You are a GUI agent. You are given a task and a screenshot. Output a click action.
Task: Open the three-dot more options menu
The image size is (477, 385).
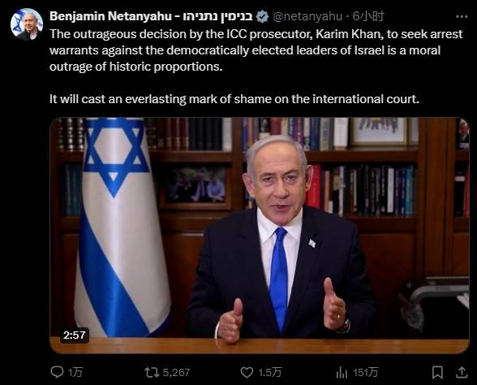[462, 17]
